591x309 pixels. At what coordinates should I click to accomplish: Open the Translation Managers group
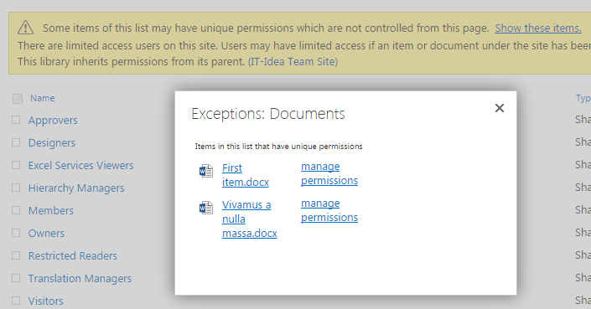[x=80, y=279]
